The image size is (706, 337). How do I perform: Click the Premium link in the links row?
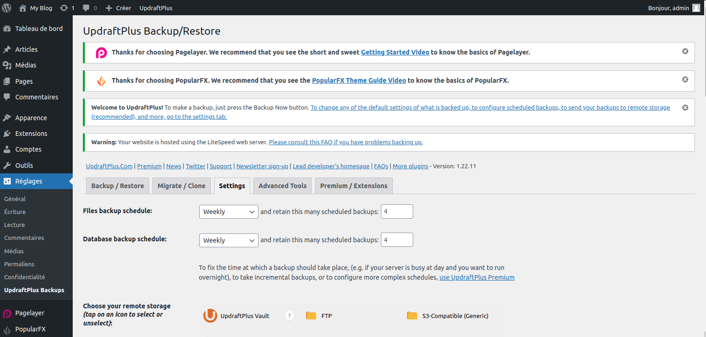pyautogui.click(x=149, y=166)
